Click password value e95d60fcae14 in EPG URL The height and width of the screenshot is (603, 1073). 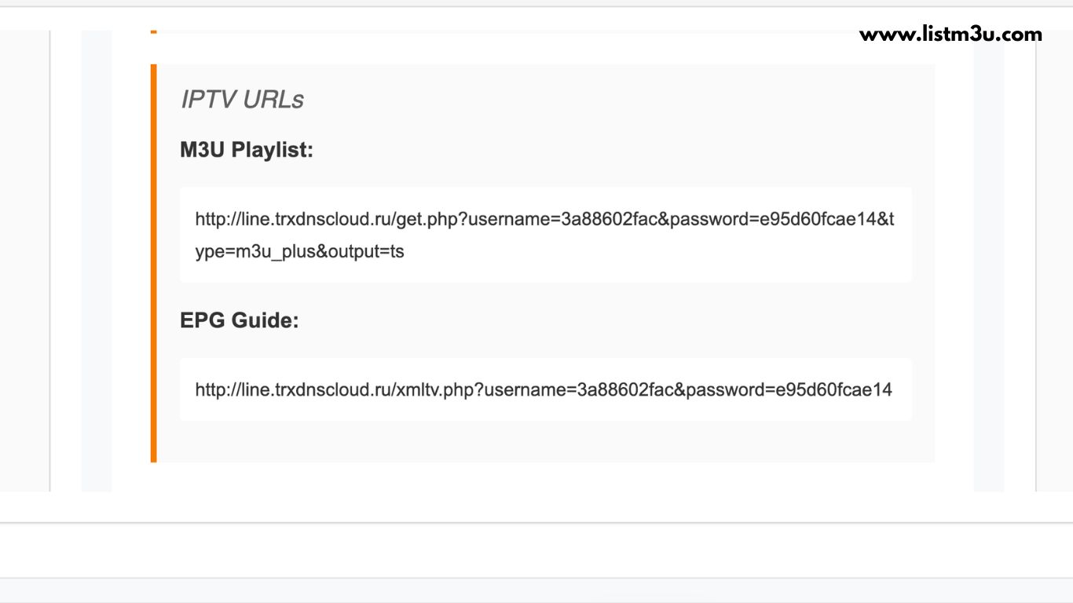tap(833, 389)
